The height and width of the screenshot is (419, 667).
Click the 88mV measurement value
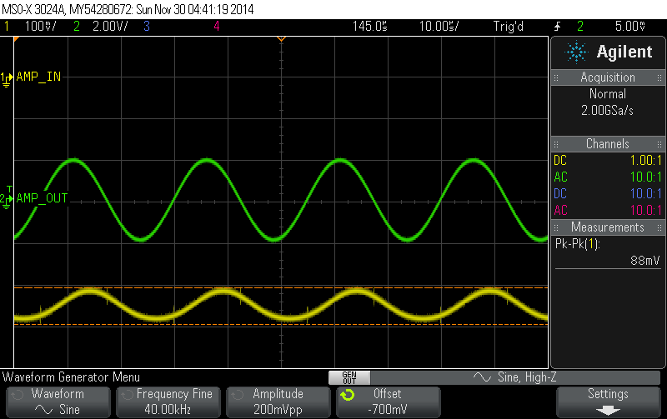644,260
